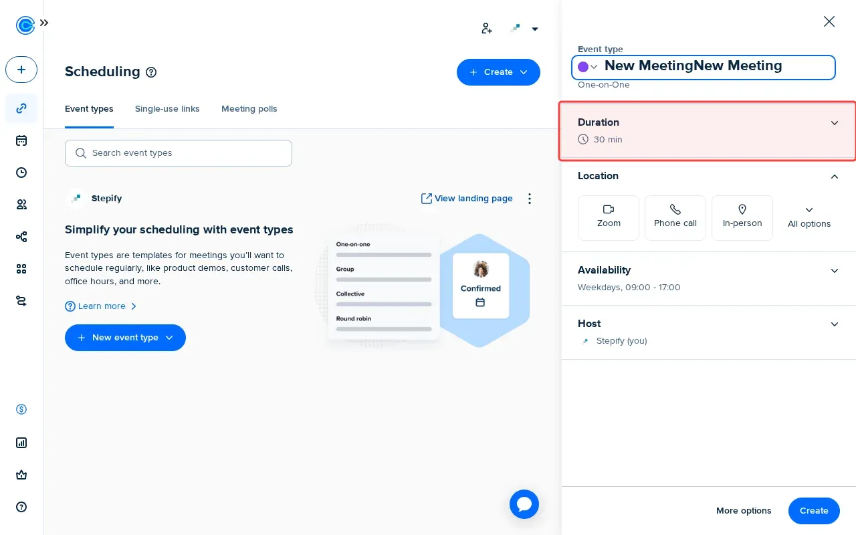Viewport: 856px width, 535px height.
Task: Open Workflows via the routing arrows icon
Action: coord(21,301)
